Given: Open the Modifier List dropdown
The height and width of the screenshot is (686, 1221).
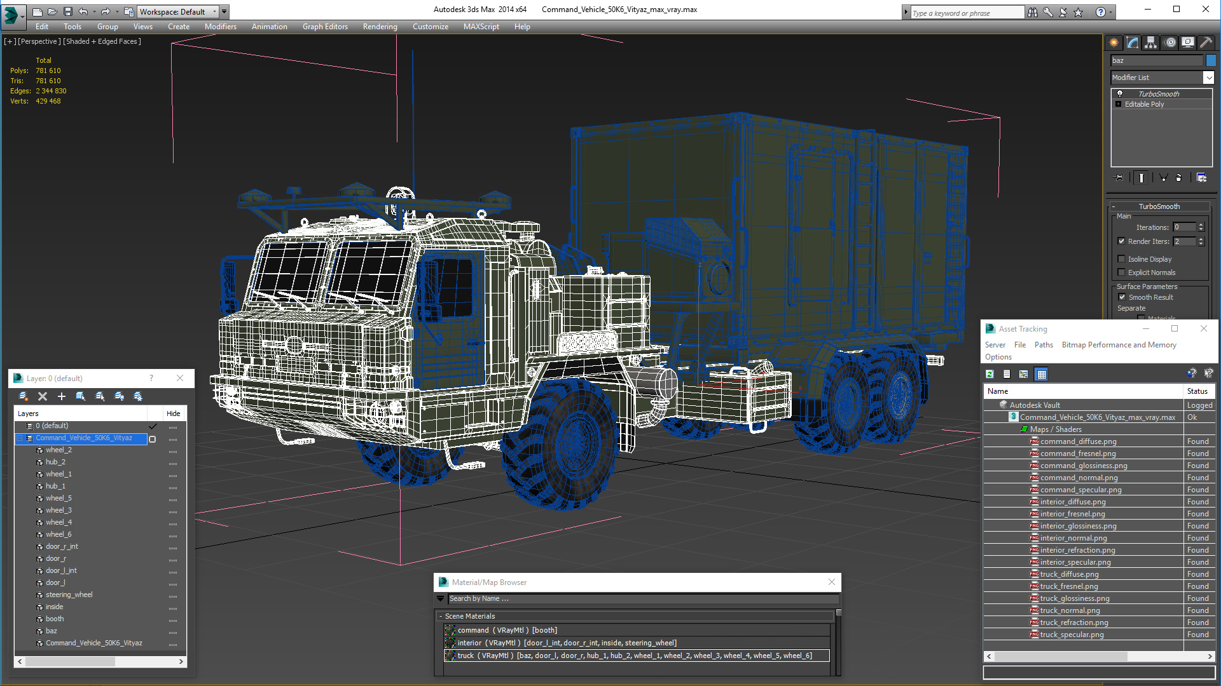Looking at the screenshot, I should 1208,77.
